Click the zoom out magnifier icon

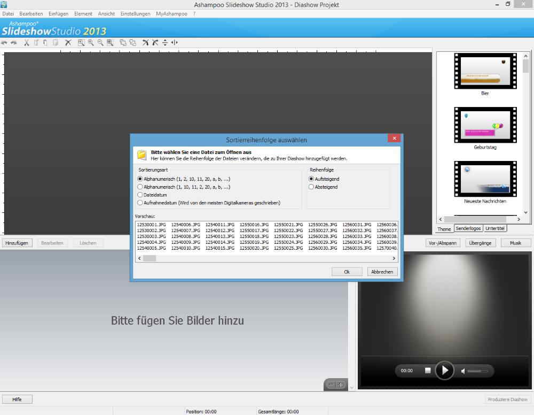tap(100, 43)
